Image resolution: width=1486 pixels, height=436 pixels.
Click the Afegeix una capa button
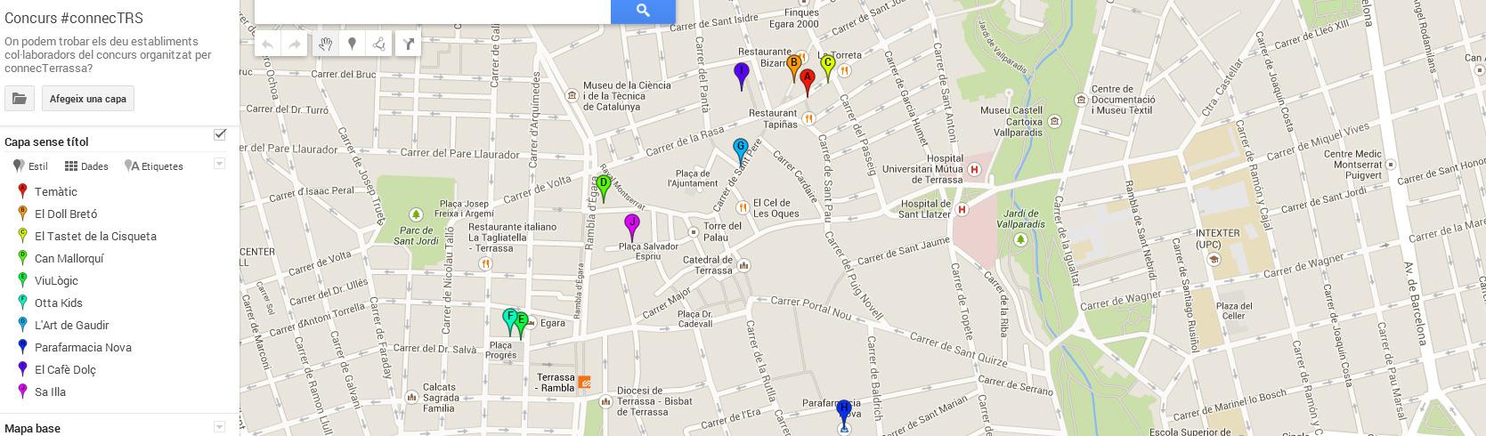pyautogui.click(x=88, y=99)
